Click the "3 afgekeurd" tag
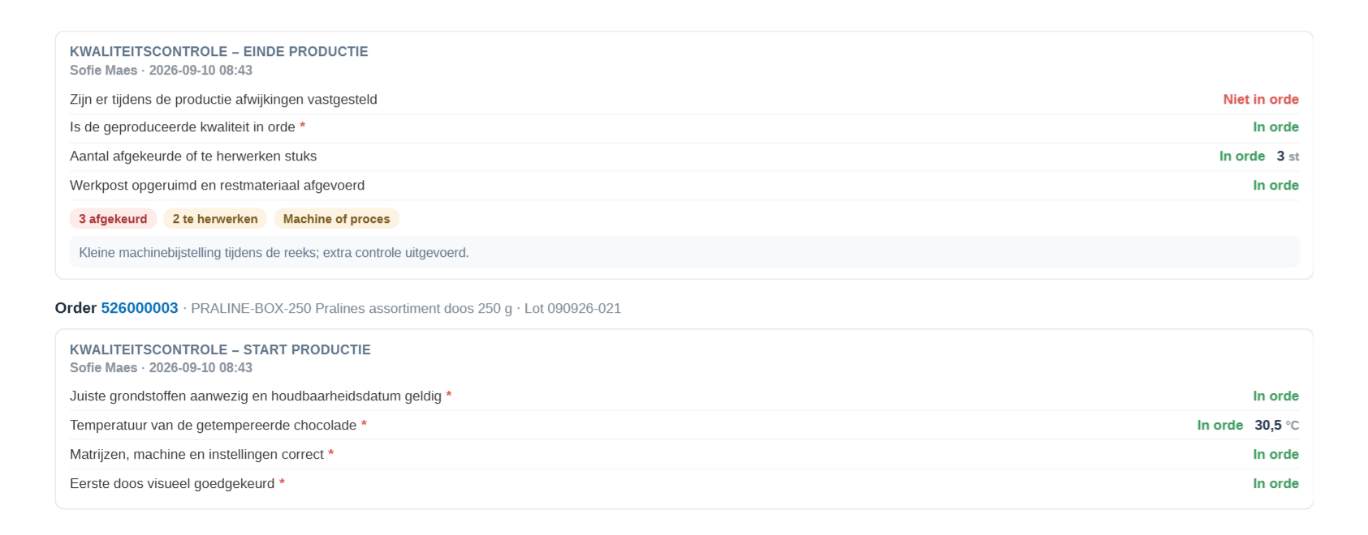Screen dimensions: 1368x535 click(113, 219)
